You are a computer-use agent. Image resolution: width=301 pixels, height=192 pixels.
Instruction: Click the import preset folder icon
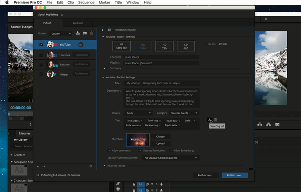[x=85, y=33]
